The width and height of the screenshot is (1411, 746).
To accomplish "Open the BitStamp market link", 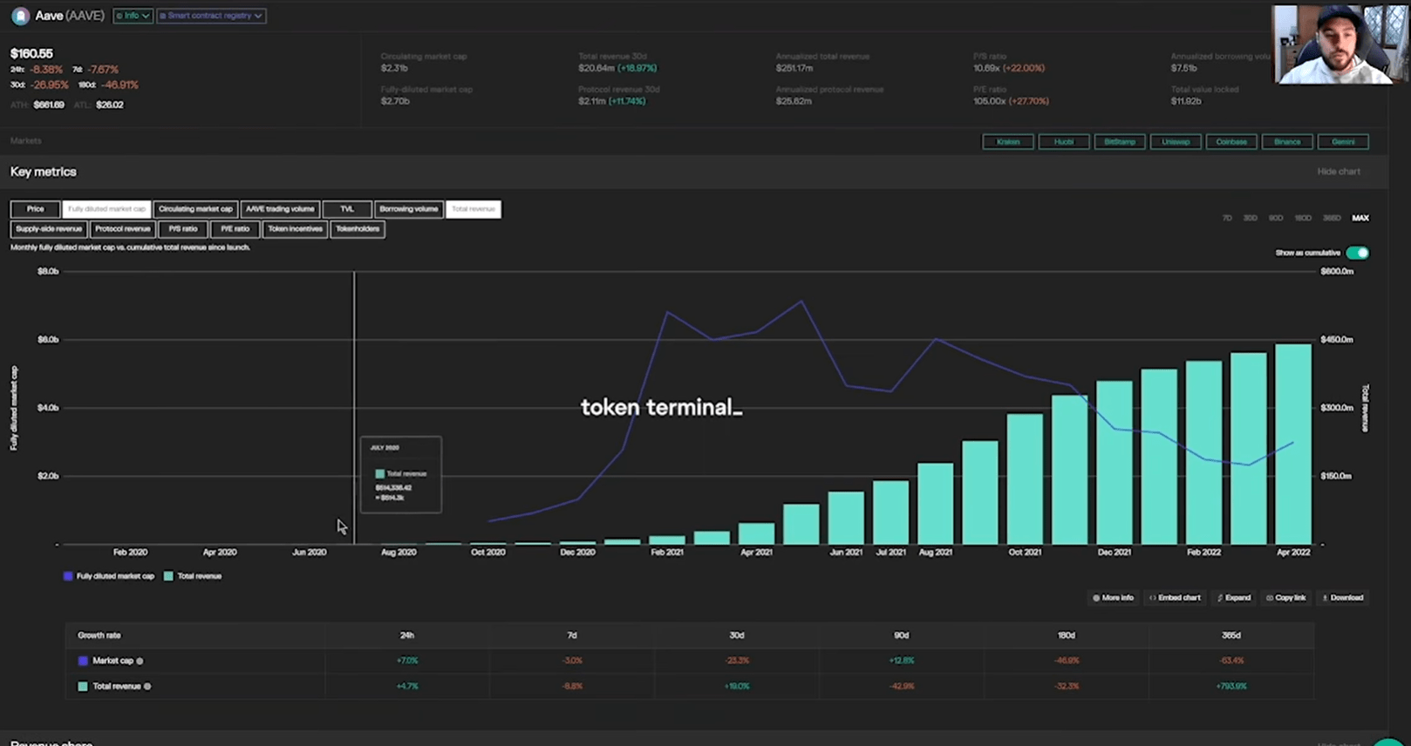I will pyautogui.click(x=1120, y=141).
